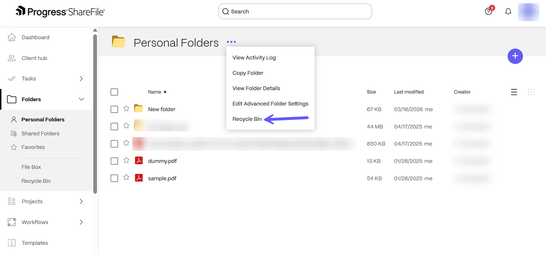Click the Dashboard label in sidebar
Screen dimensions: 546x255
pos(36,37)
